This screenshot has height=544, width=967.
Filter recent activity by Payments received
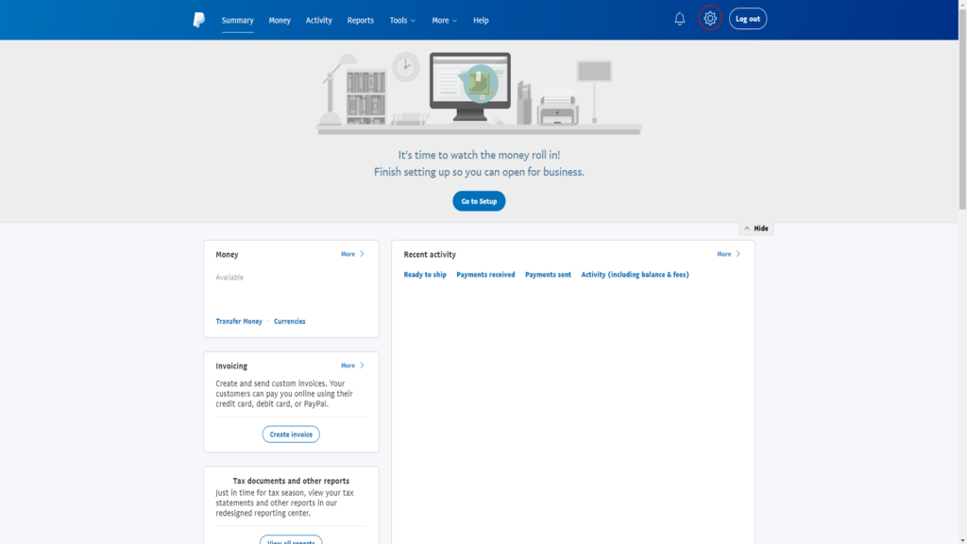[x=485, y=275]
